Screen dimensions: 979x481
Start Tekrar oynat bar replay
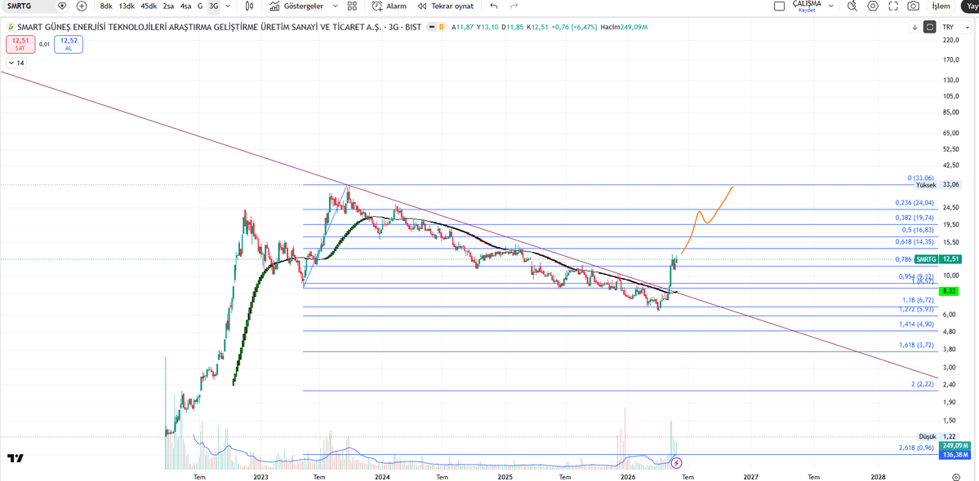click(446, 6)
